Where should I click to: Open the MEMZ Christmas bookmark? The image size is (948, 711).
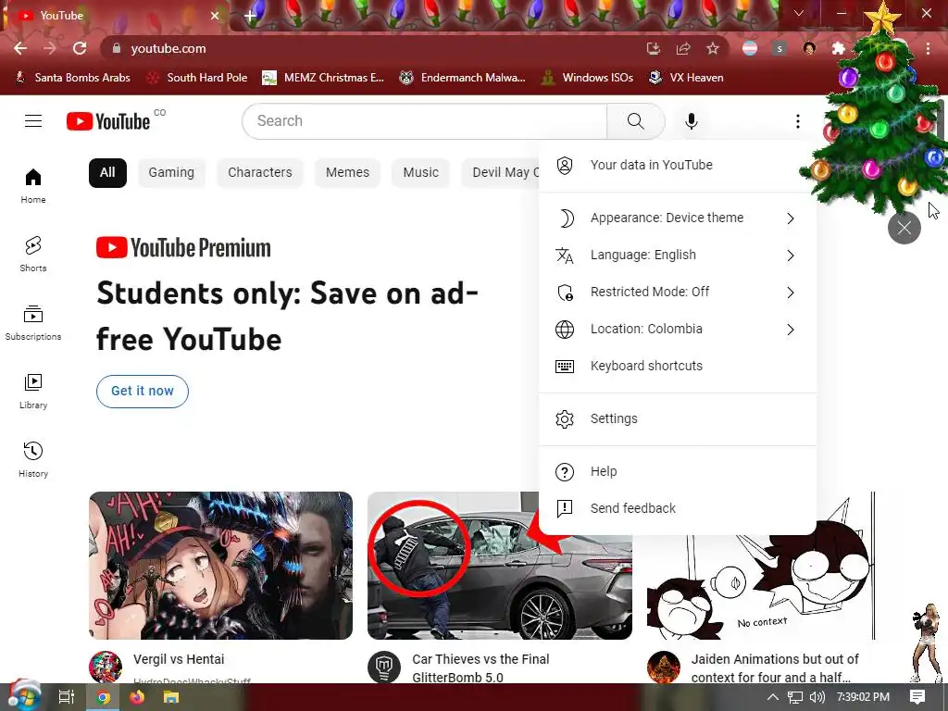point(323,78)
